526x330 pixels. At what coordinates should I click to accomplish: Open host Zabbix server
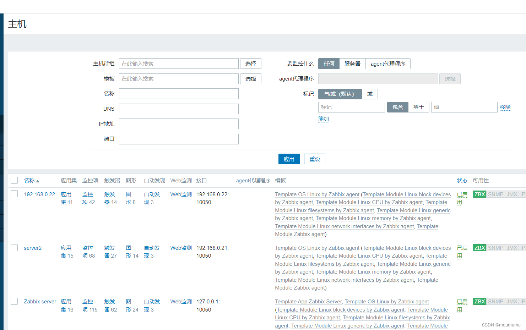point(40,301)
